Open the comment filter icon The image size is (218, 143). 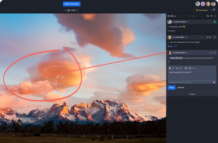tap(211, 16)
